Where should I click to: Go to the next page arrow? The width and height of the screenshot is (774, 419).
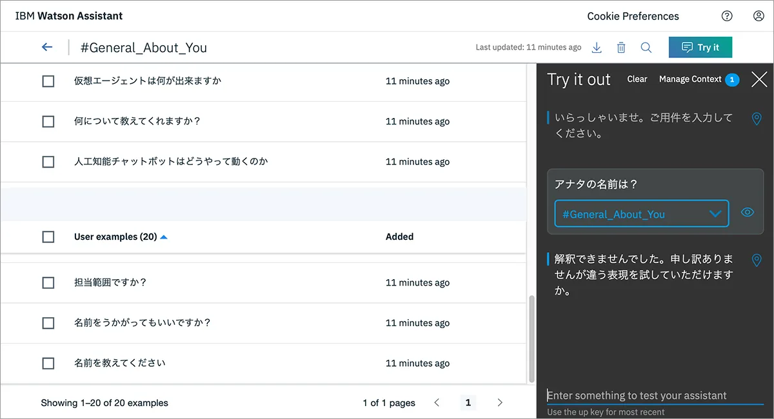click(x=500, y=403)
